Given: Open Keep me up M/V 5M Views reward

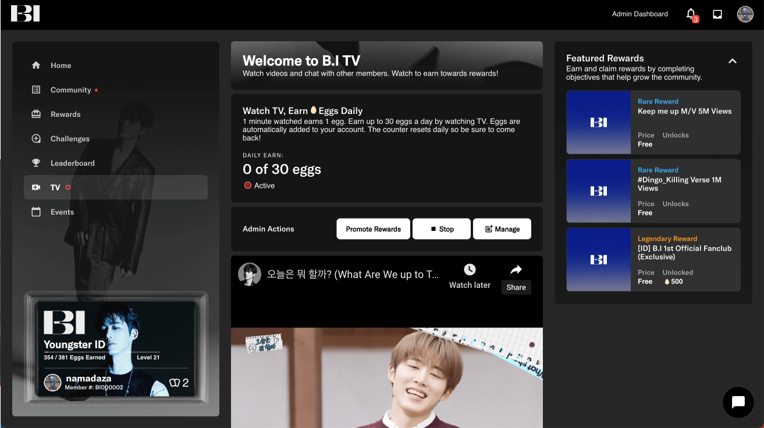Looking at the screenshot, I should coord(653,122).
